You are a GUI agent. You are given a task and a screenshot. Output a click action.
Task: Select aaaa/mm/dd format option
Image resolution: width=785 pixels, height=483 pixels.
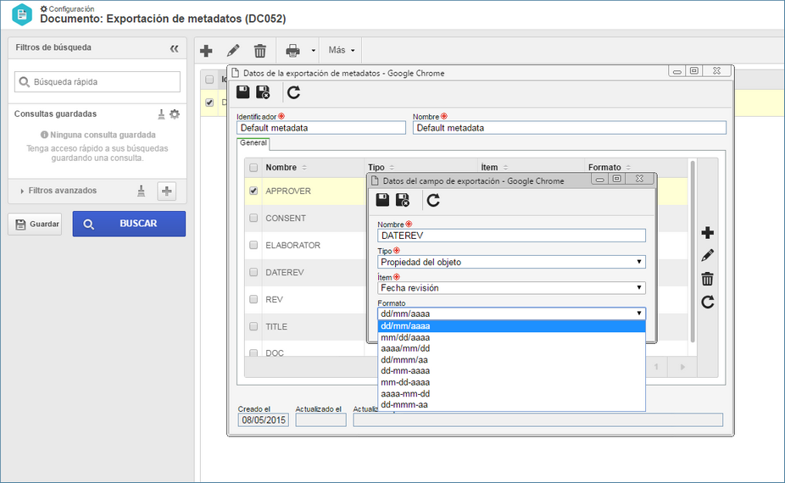511,348
